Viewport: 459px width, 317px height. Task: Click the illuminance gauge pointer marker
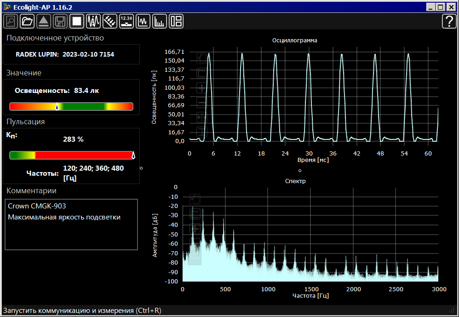[x=57, y=106]
